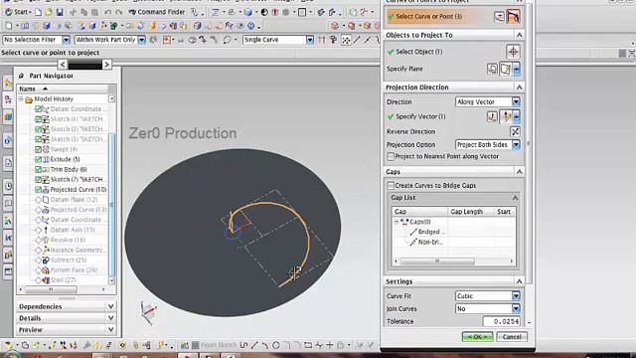
Task: Click the curve selection icon in dialog
Action: click(x=513, y=17)
